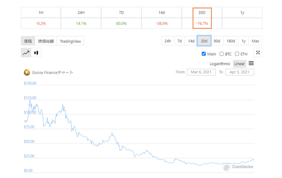Switch to candlestick chart icon
Image resolution: width=282 pixels, height=178 pixels.
click(36, 53)
